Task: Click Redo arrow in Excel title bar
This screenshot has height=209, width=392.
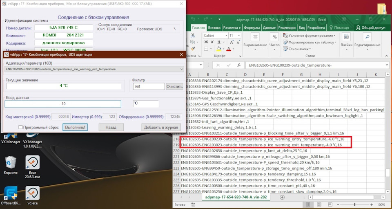Action: click(x=206, y=19)
